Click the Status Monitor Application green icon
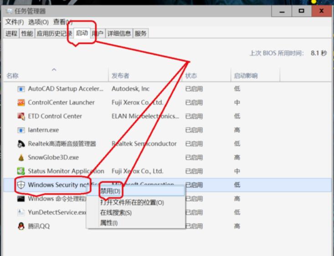The height and width of the screenshot is (256, 334). coord(21,171)
